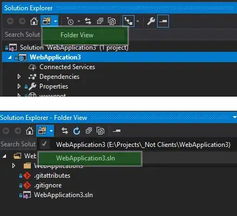Viewport: 237px width, 216px height.
Task: Click Home icon in Folder View panel
Action: [x=30, y=131]
